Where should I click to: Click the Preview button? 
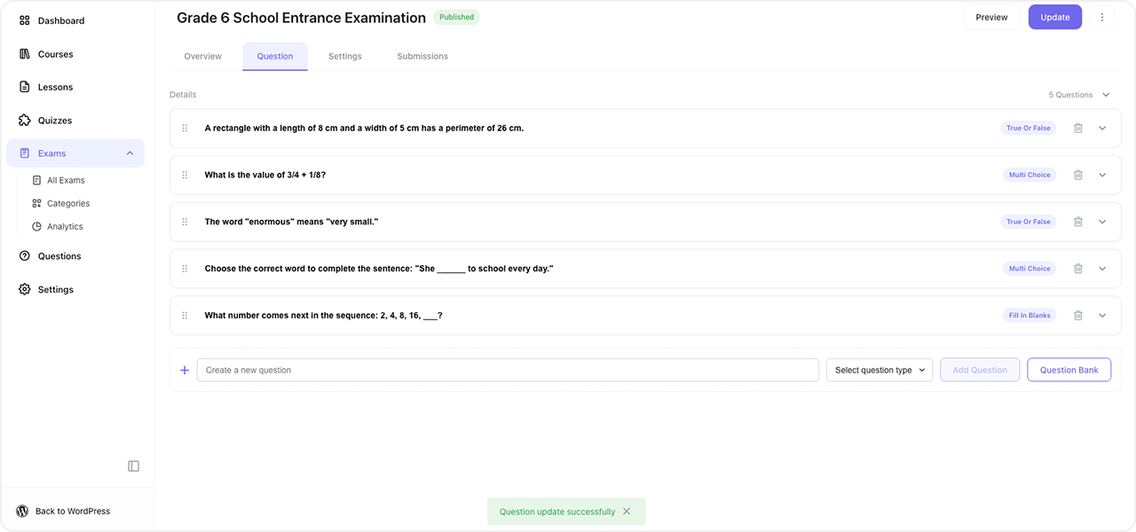coord(991,17)
